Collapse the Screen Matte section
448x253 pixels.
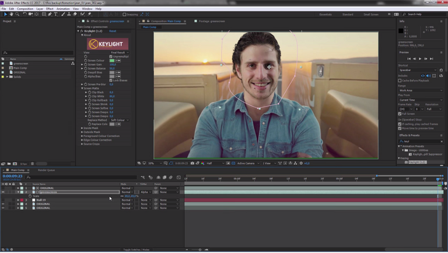pos(82,89)
